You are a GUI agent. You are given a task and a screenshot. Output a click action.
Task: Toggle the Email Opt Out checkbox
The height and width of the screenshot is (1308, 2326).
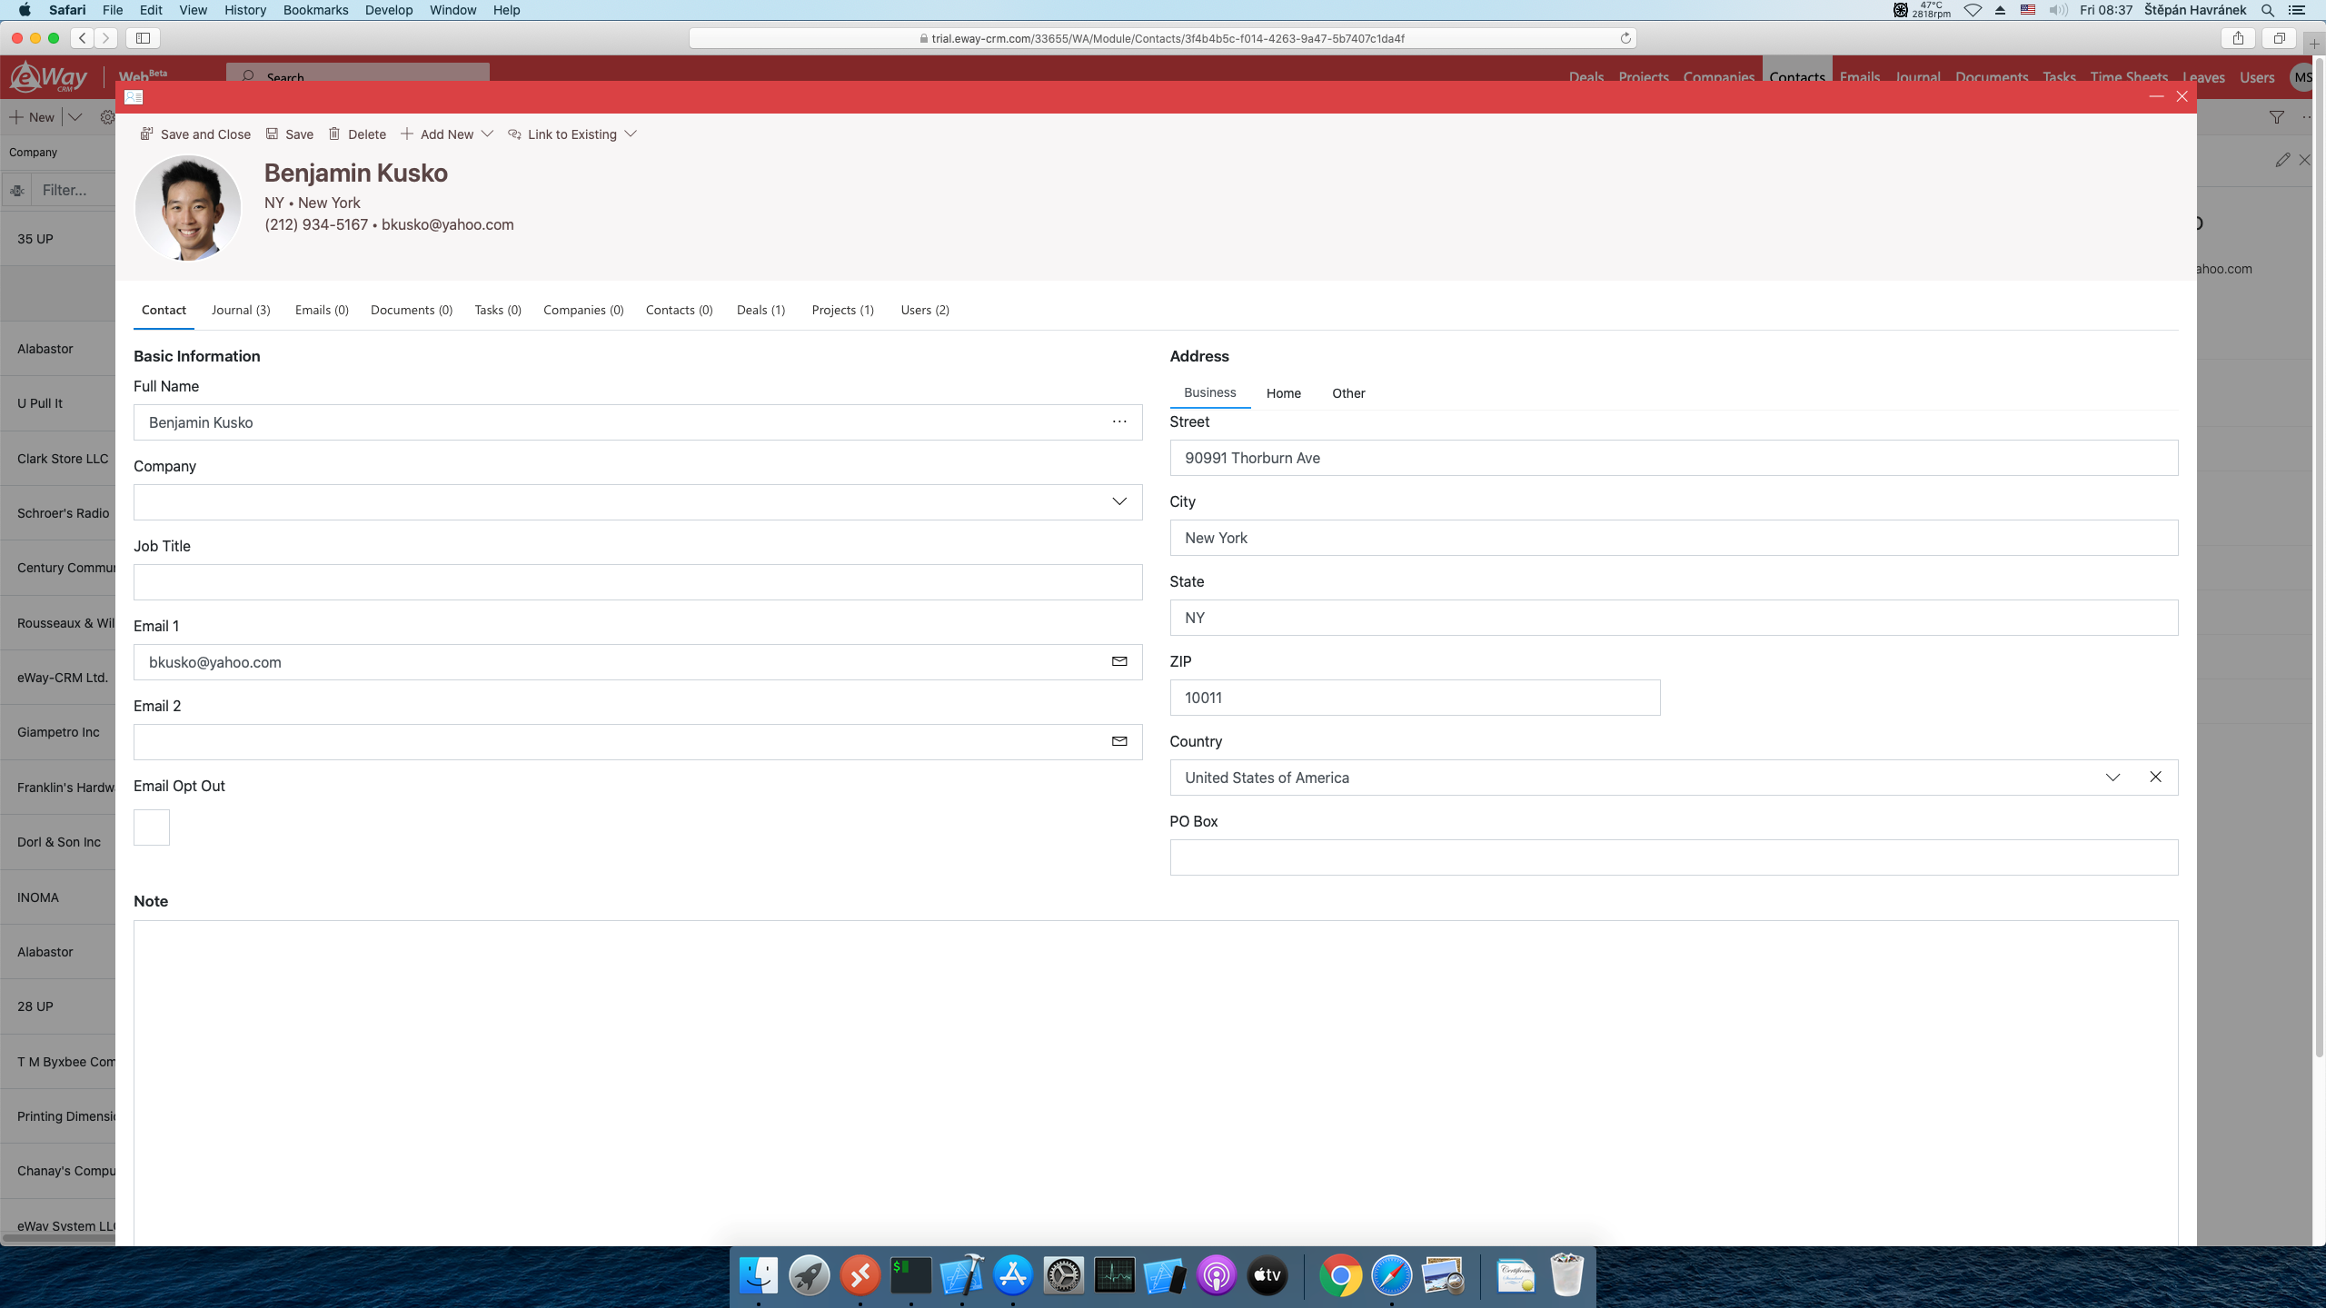(150, 826)
